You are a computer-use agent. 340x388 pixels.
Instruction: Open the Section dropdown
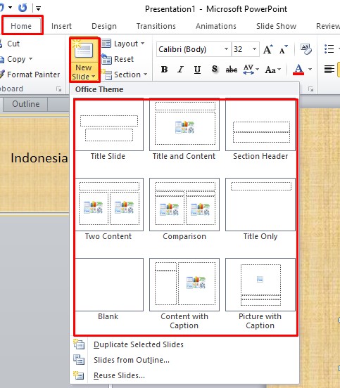(x=125, y=75)
